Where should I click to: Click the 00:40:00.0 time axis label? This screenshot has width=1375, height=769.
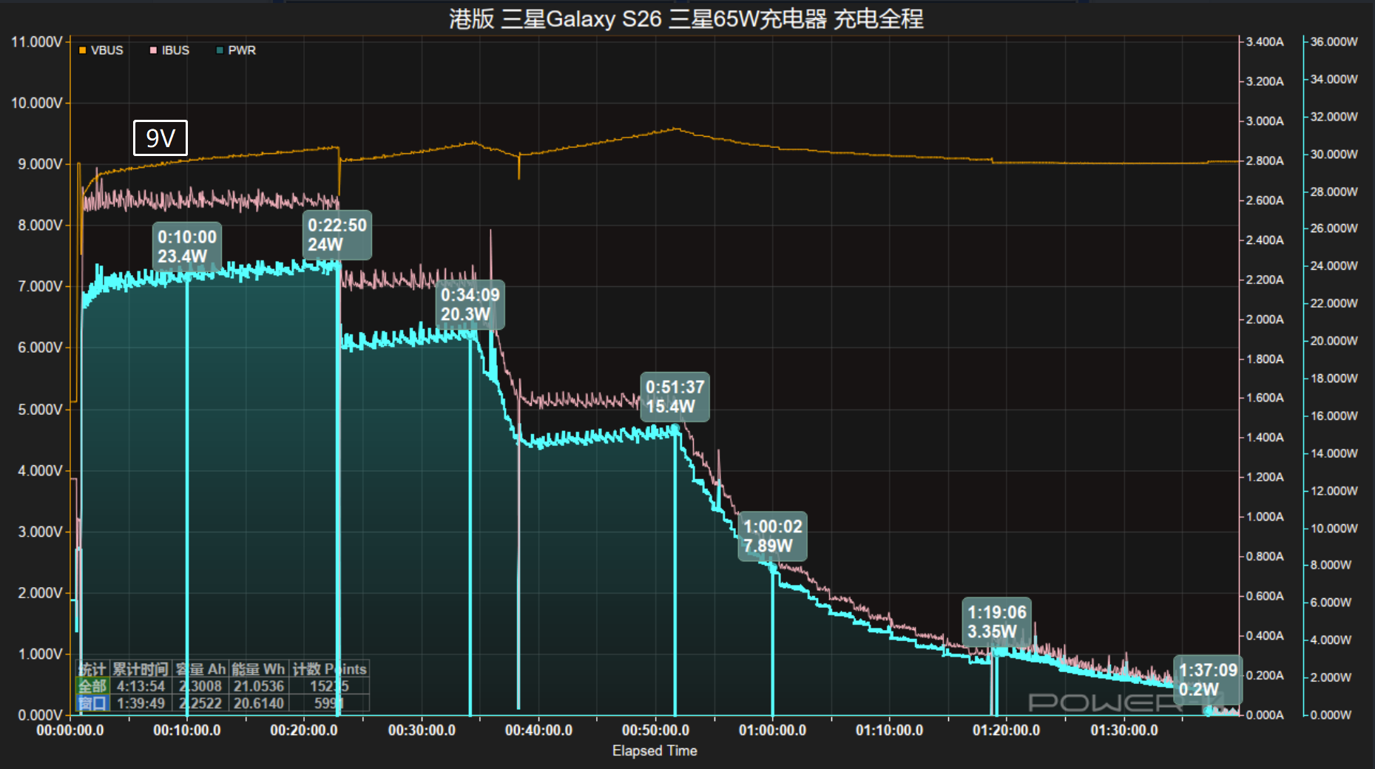[x=538, y=731]
